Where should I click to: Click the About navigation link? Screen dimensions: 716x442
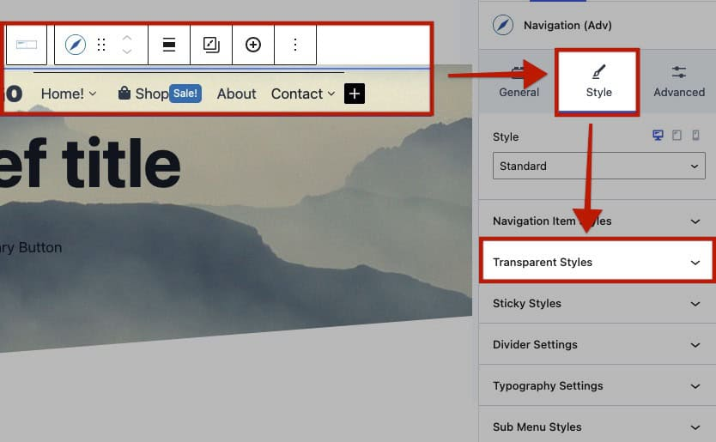236,94
